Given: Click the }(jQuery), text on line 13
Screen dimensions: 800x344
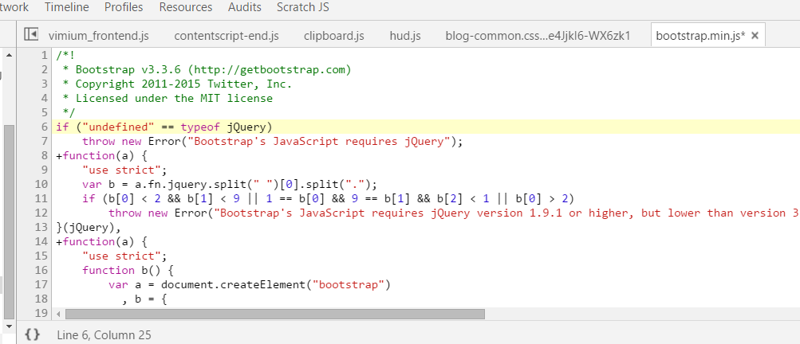Looking at the screenshot, I should (89, 227).
